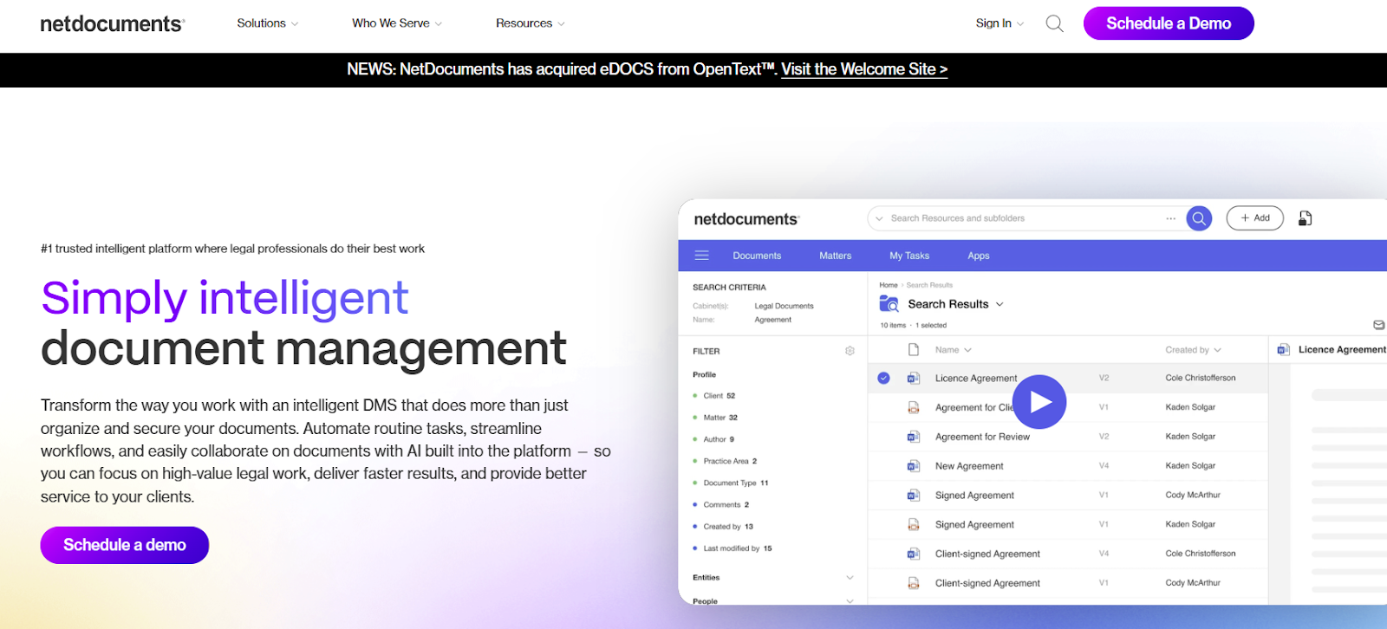Open the Agreement for Review document name
This screenshot has height=629, width=1387.
click(982, 437)
